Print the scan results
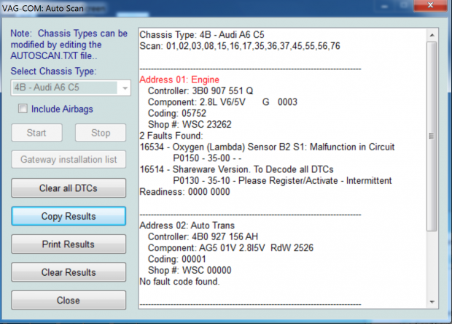Image resolution: width=452 pixels, height=324 pixels. 69,244
